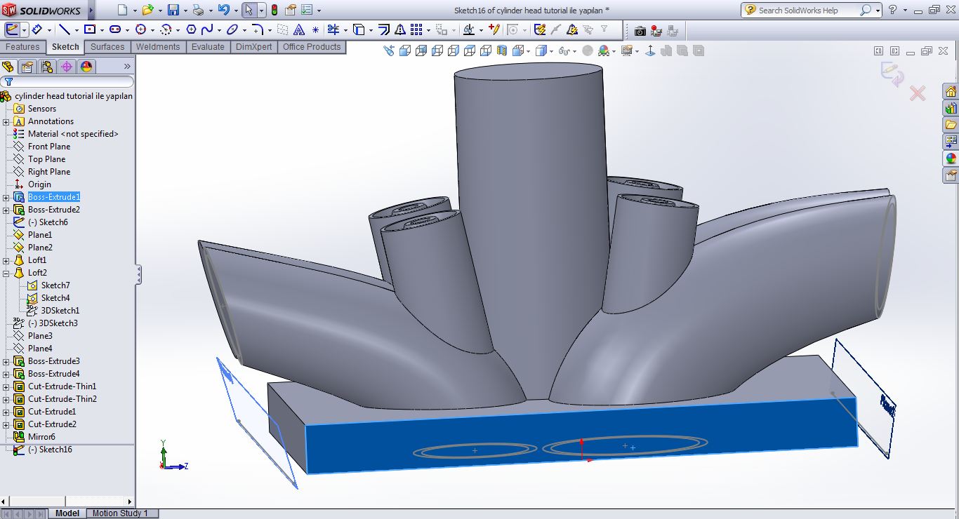Viewport: 959px width, 519px height.
Task: Expand the Boss-Extrude2 feature node
Action: (6, 210)
